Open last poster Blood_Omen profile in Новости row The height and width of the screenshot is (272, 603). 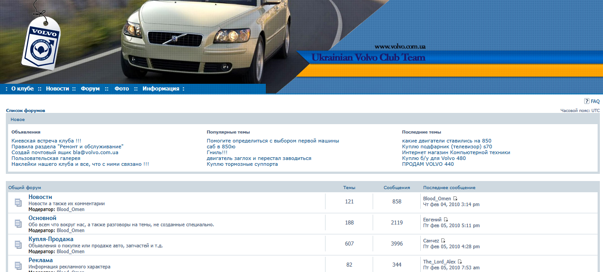click(437, 199)
